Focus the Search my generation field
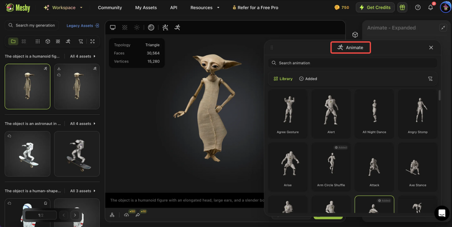This screenshot has width=452, height=227. click(32, 25)
